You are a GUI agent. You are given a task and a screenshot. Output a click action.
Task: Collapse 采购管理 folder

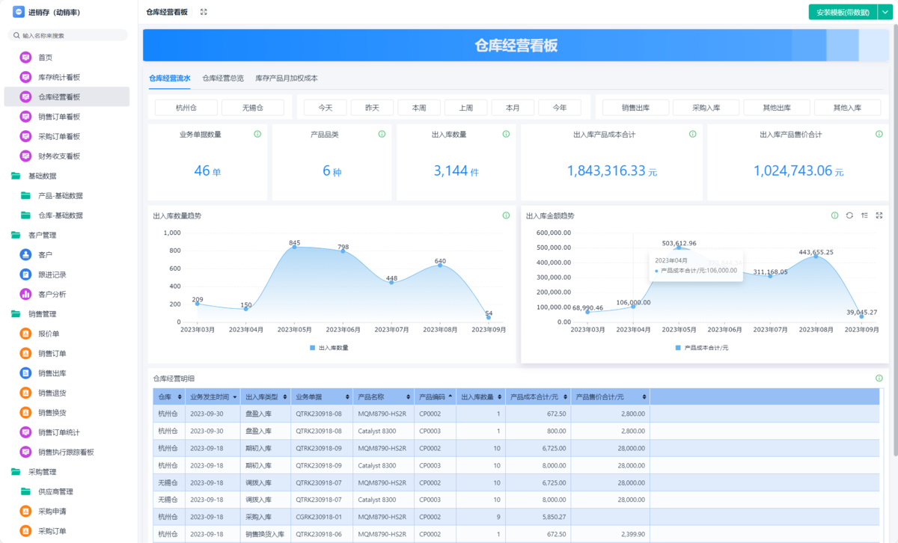click(x=16, y=472)
